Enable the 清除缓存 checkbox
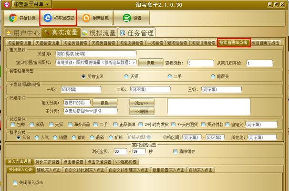 pos(175,151)
